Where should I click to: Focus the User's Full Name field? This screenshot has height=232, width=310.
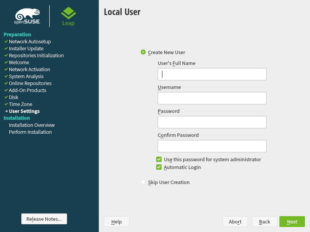coord(212,74)
